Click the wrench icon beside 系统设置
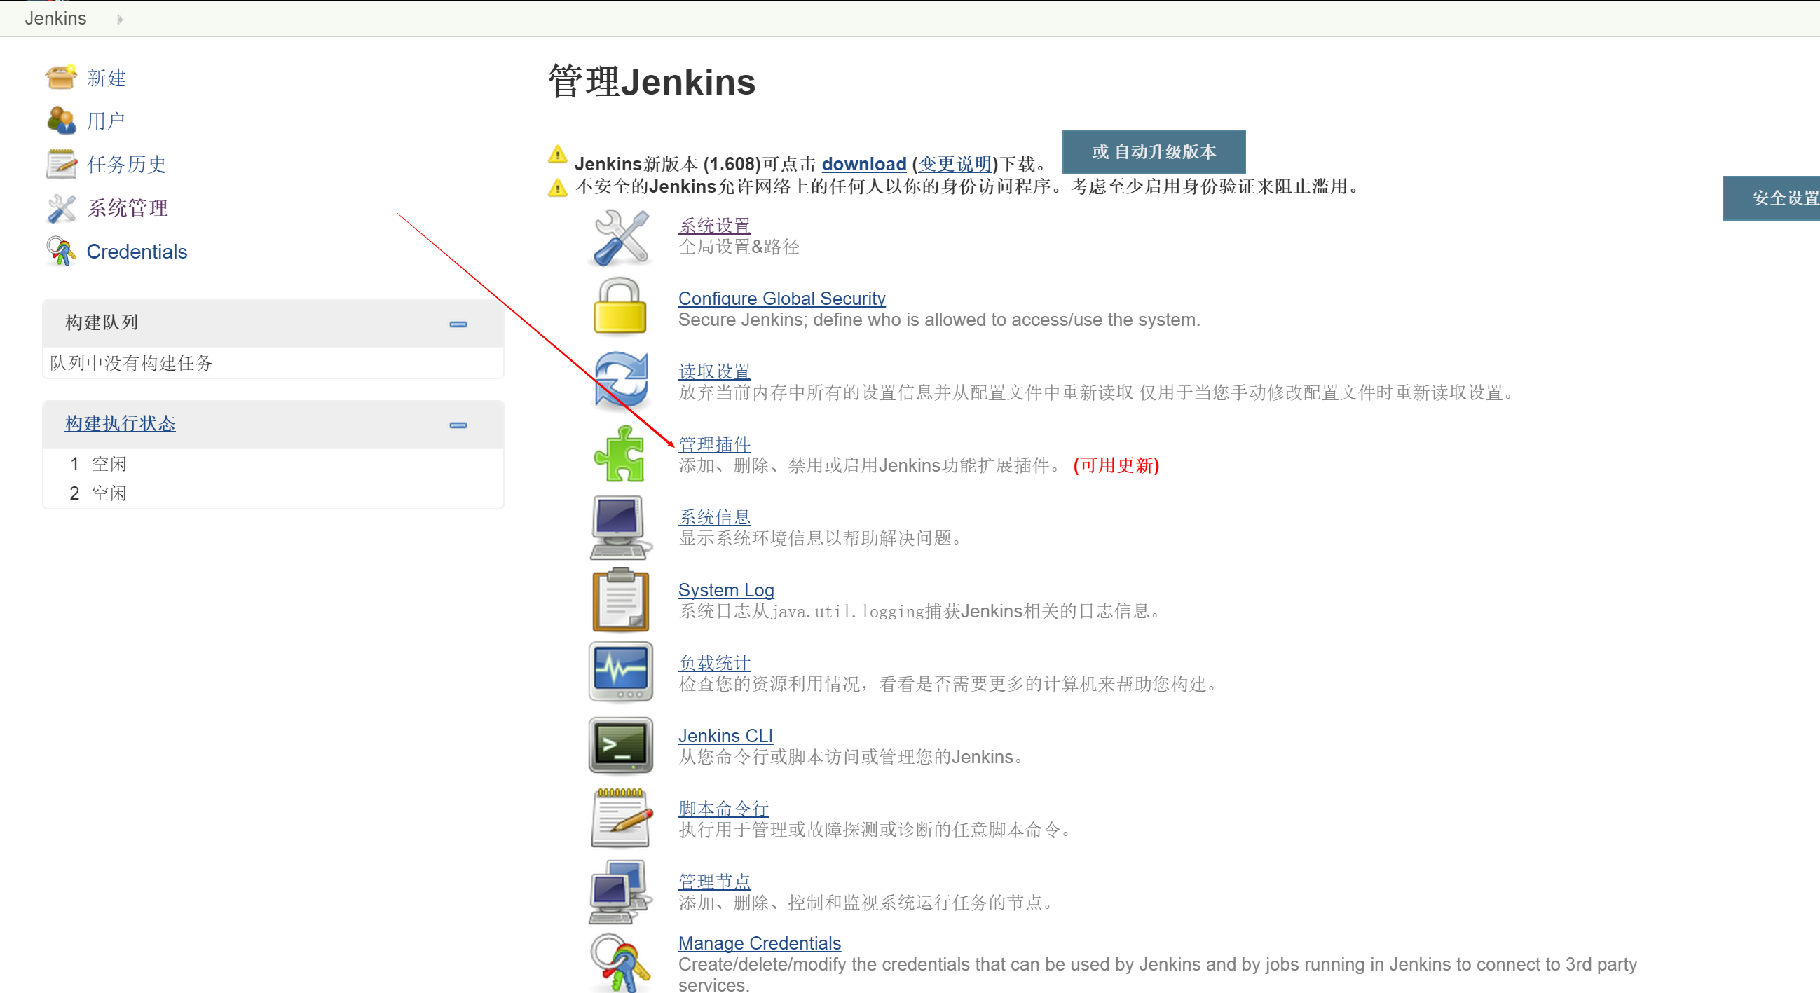Image resolution: width=1820 pixels, height=993 pixels. 620,238
